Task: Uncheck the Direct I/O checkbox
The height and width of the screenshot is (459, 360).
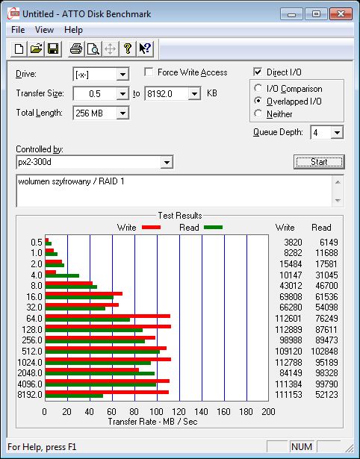Action: click(258, 72)
